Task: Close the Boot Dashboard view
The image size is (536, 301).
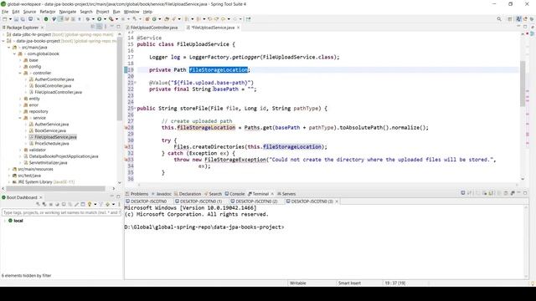Action: click(41, 197)
